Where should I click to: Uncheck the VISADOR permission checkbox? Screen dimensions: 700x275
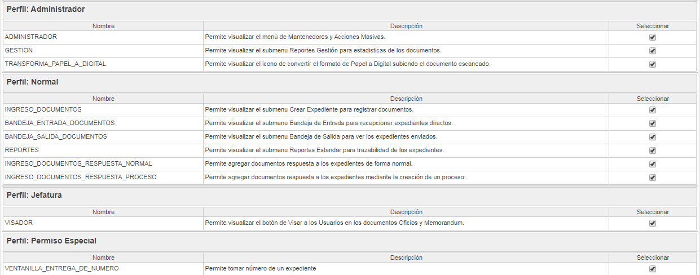click(x=653, y=223)
